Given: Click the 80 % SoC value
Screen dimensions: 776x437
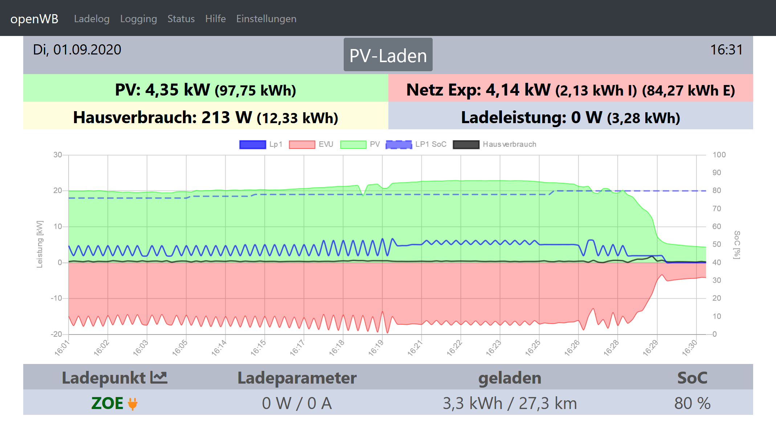Looking at the screenshot, I should [692, 403].
